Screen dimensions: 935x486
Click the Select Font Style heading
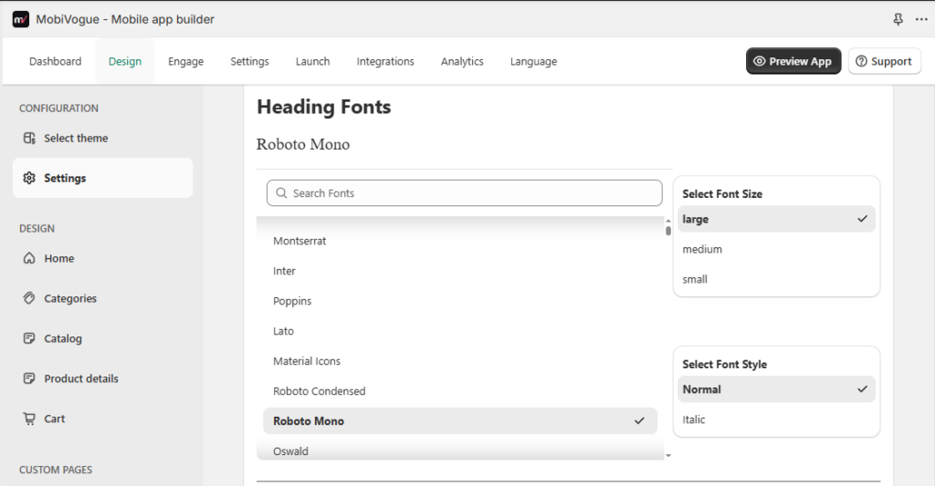point(724,365)
